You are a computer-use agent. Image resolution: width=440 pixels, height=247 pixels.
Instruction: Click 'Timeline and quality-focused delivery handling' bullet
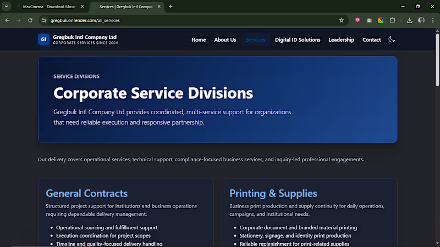pos(109,244)
